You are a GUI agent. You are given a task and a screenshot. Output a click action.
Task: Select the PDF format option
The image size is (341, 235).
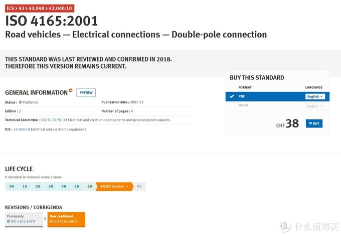[x=242, y=96]
